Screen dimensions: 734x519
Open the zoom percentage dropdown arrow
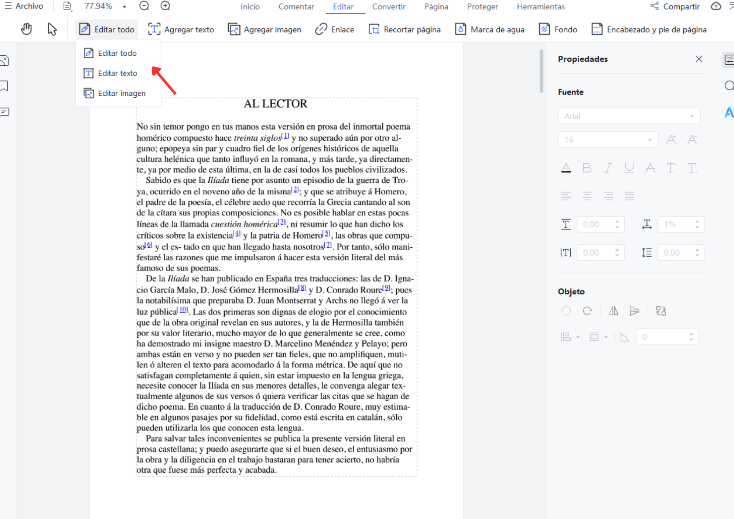tap(124, 7)
